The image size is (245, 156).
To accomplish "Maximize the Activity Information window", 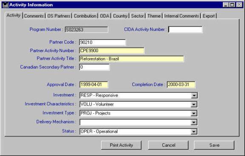I will (232, 5).
